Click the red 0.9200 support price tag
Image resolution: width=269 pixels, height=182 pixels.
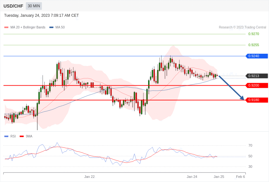[257, 85]
